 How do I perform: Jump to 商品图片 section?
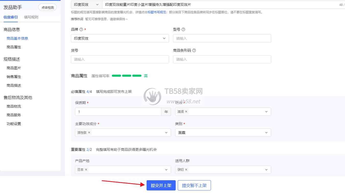click(x=14, y=68)
